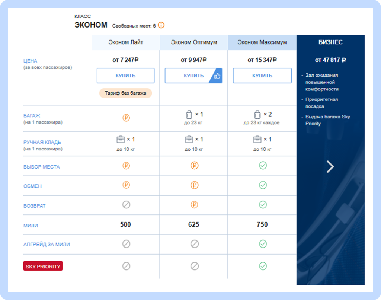Click the carry-on bag icon under Эконом Максимум
Screen dimensions: 381x300
(x=257, y=140)
